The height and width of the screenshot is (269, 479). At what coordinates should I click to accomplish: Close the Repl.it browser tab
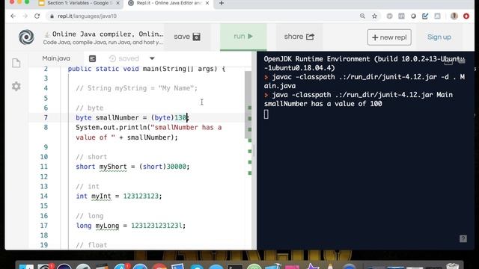tap(207, 3)
